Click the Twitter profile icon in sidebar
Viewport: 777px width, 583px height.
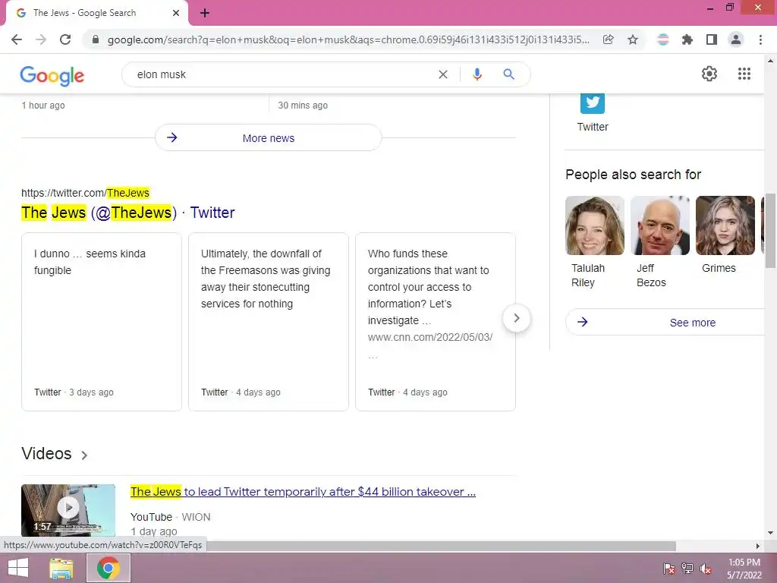593,102
